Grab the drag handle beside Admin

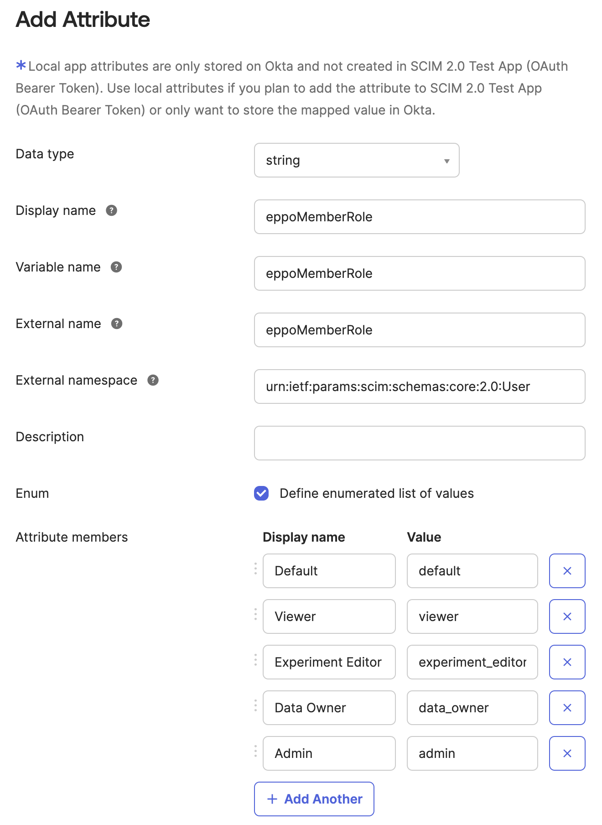[255, 751]
